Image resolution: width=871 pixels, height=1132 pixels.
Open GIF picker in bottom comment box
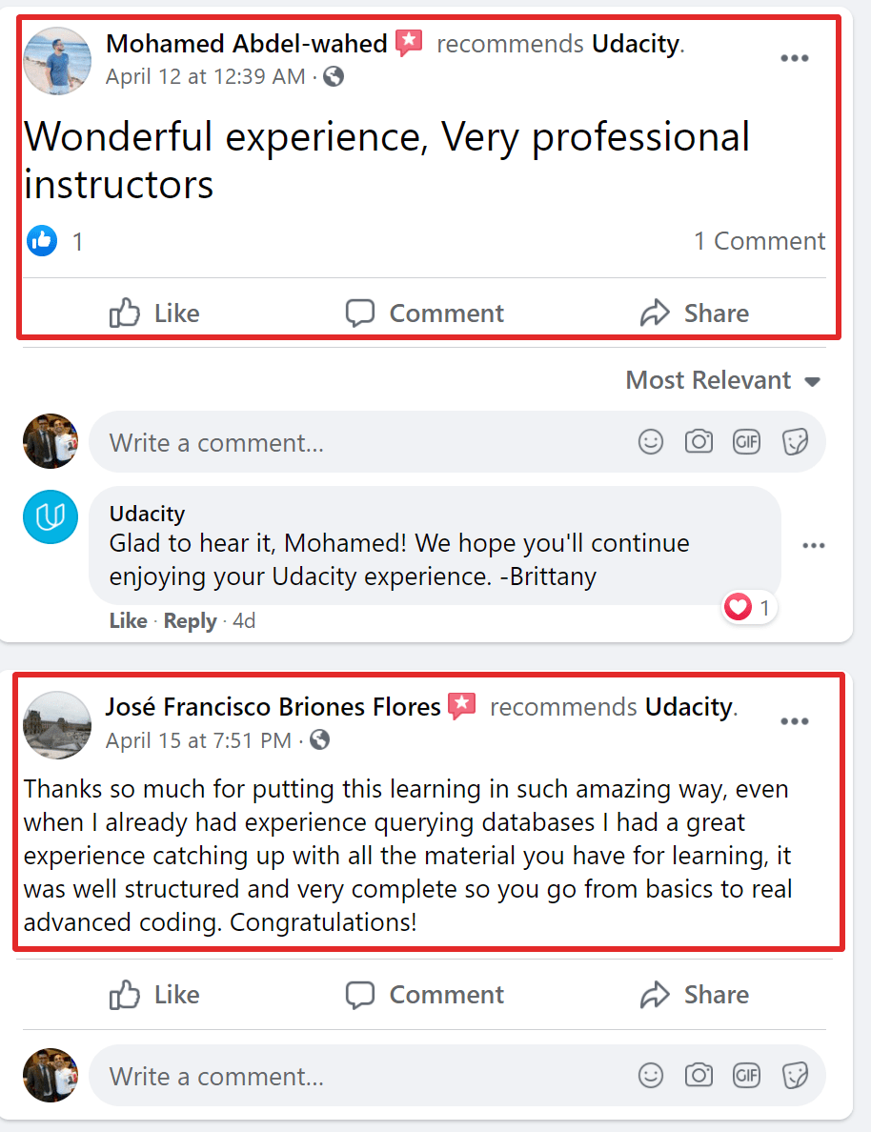[x=746, y=1076]
